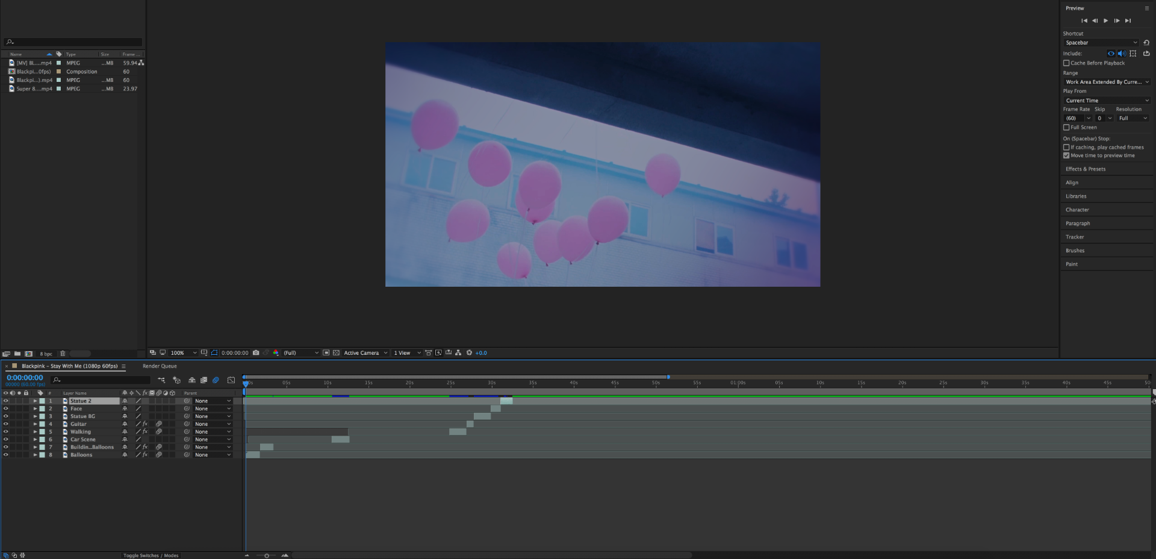
Task: Open the Libraries panel
Action: pyautogui.click(x=1076, y=196)
